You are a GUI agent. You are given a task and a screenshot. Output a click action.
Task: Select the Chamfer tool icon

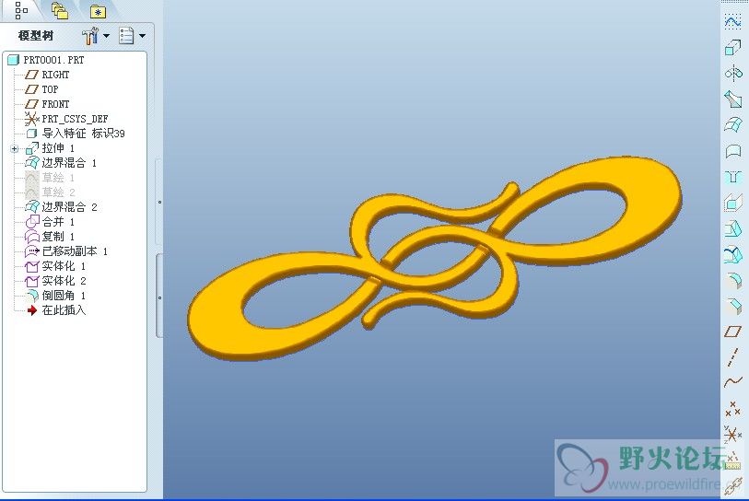coord(732,306)
